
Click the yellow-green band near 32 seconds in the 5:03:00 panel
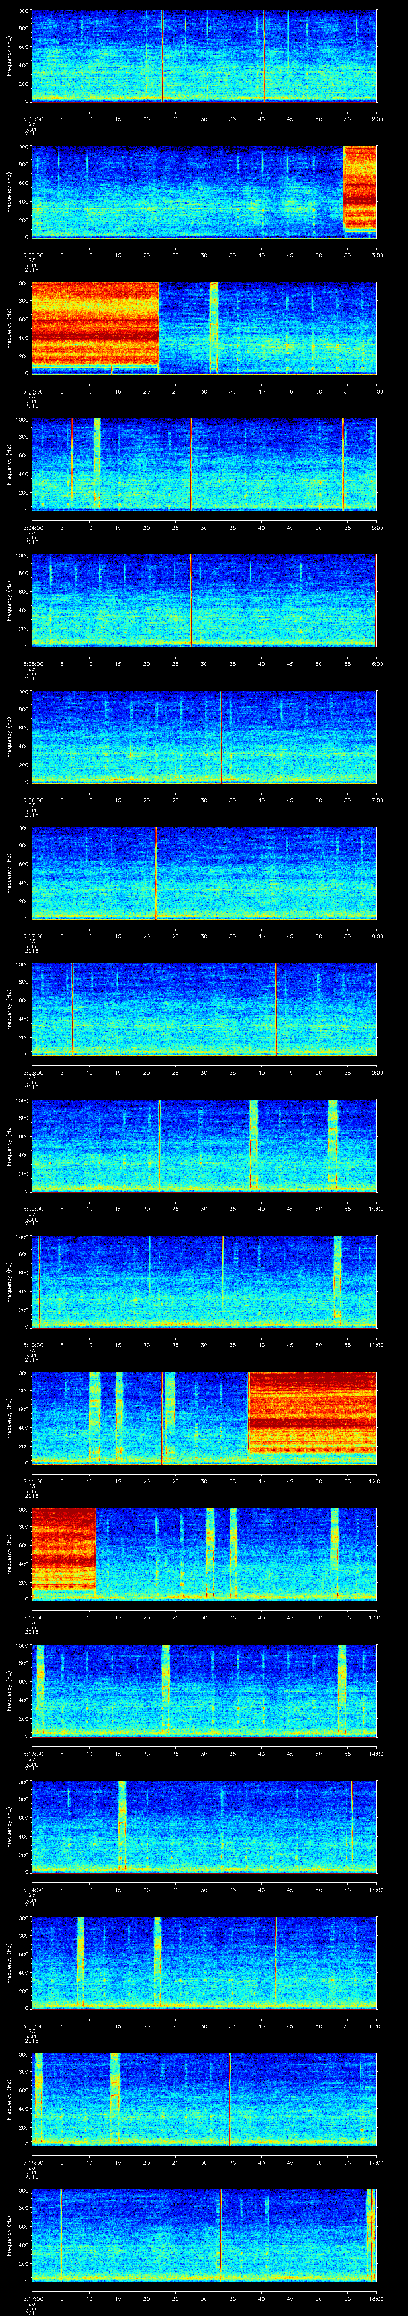(214, 327)
